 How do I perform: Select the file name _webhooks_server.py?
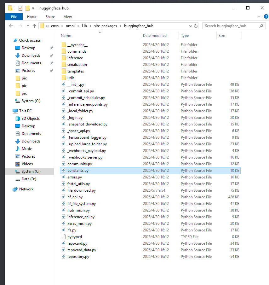pos(85,157)
